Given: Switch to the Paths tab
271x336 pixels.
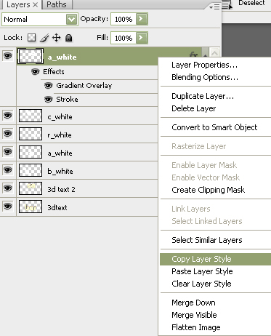Looking at the screenshot, I should (57, 4).
